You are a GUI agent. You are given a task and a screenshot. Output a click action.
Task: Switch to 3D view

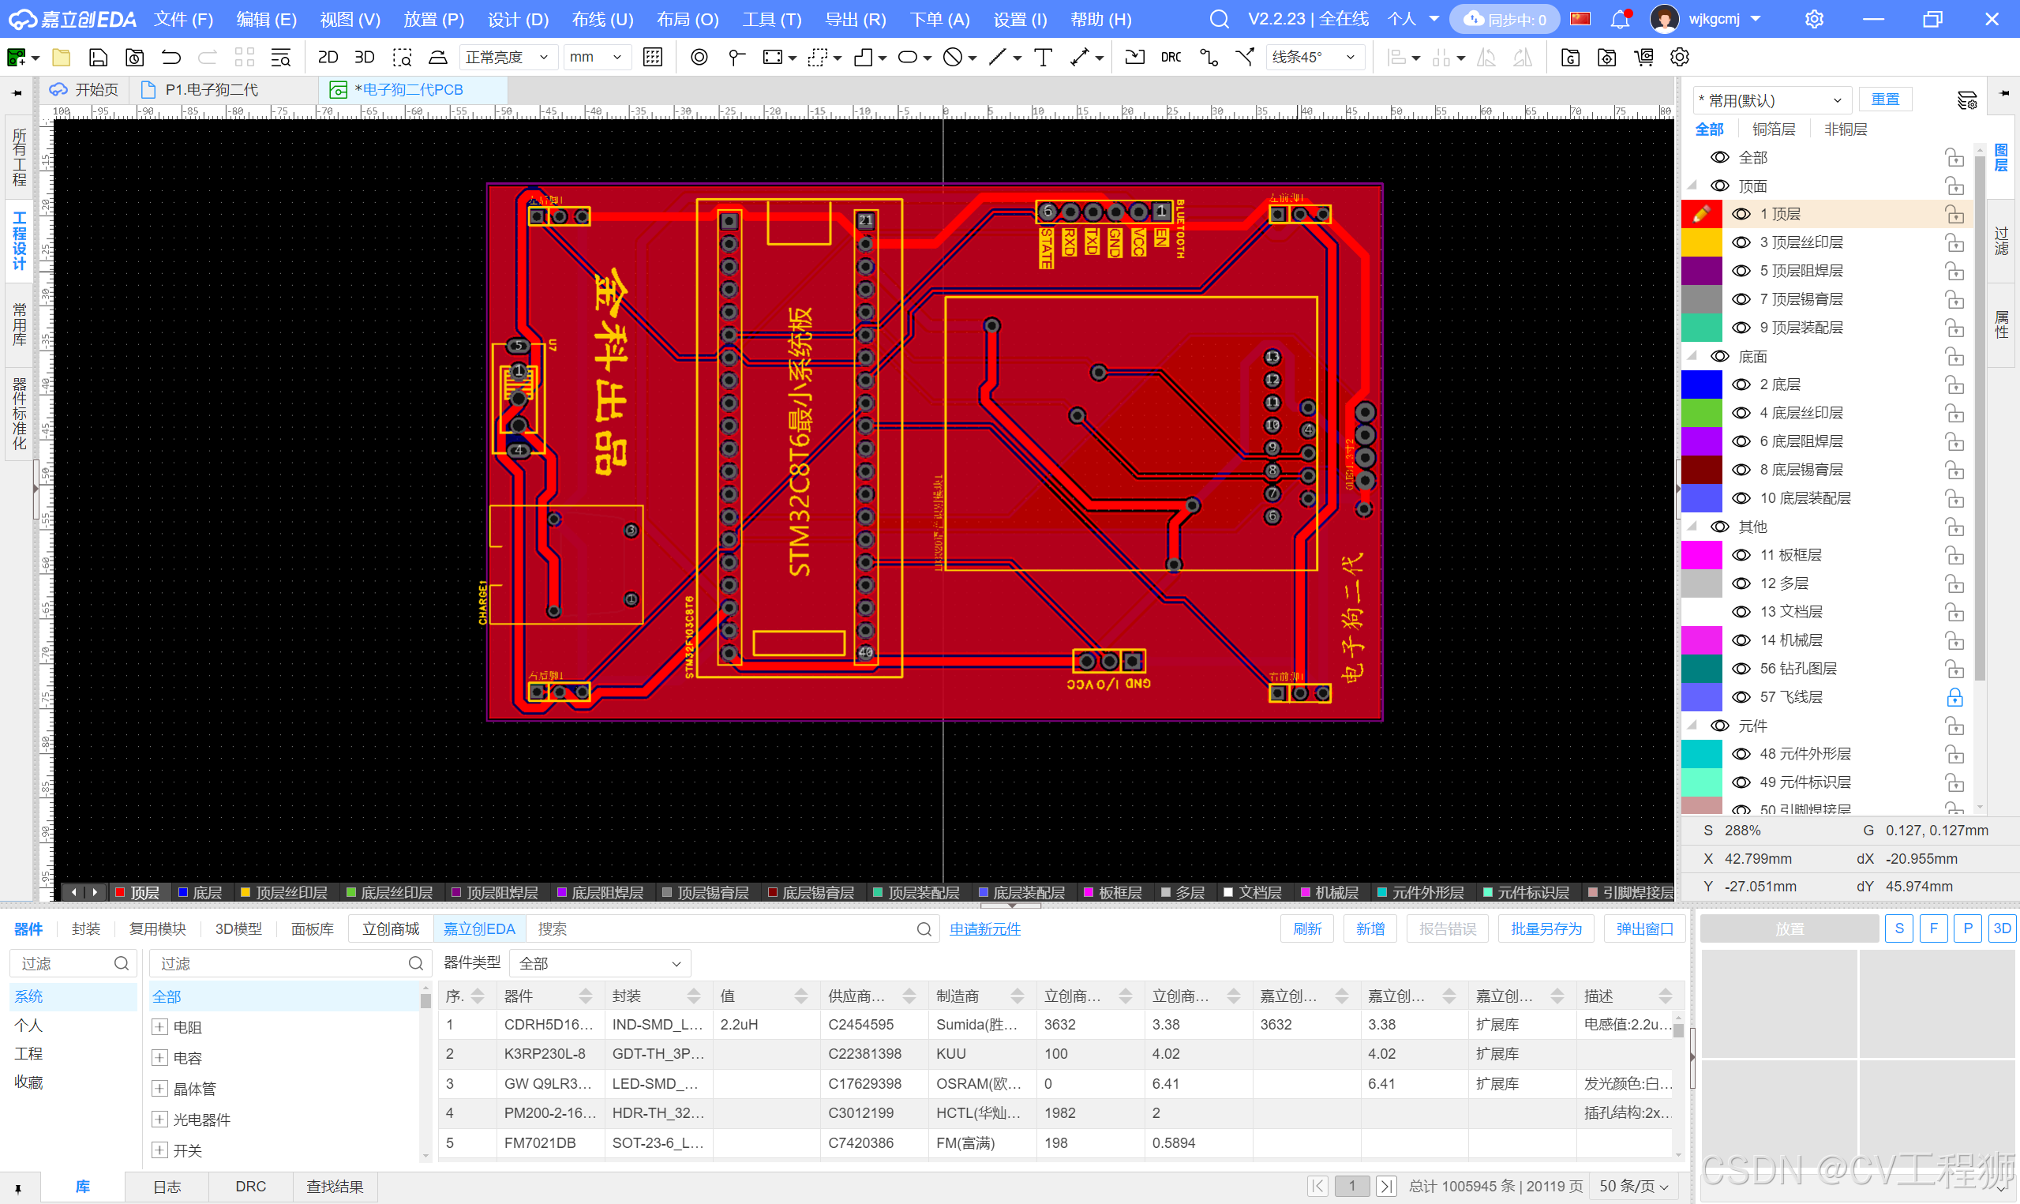click(x=365, y=58)
